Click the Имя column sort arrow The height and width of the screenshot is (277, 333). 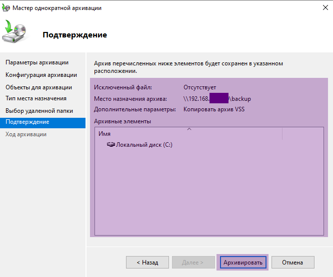tap(189, 129)
